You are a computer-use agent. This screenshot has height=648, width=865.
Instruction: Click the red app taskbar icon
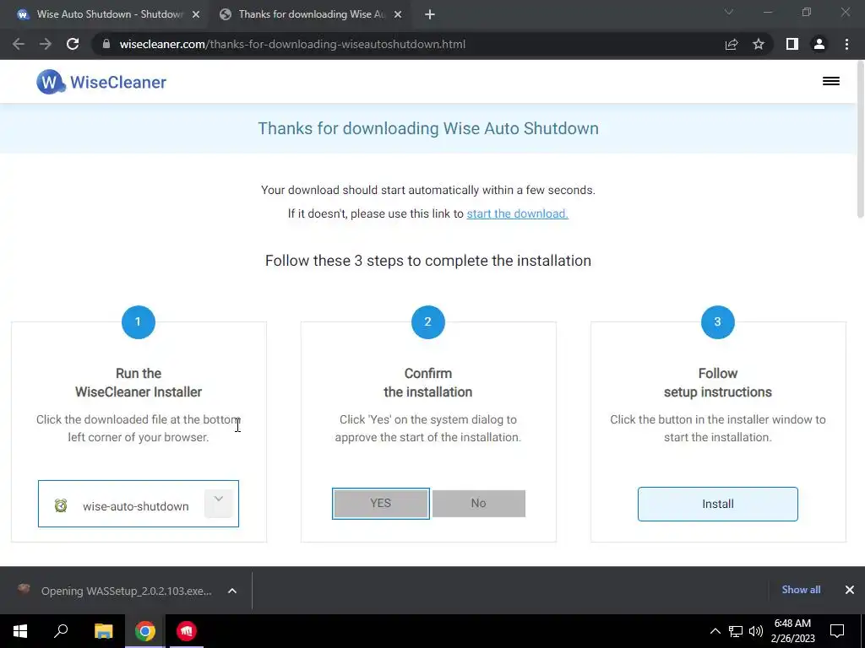[x=187, y=631]
